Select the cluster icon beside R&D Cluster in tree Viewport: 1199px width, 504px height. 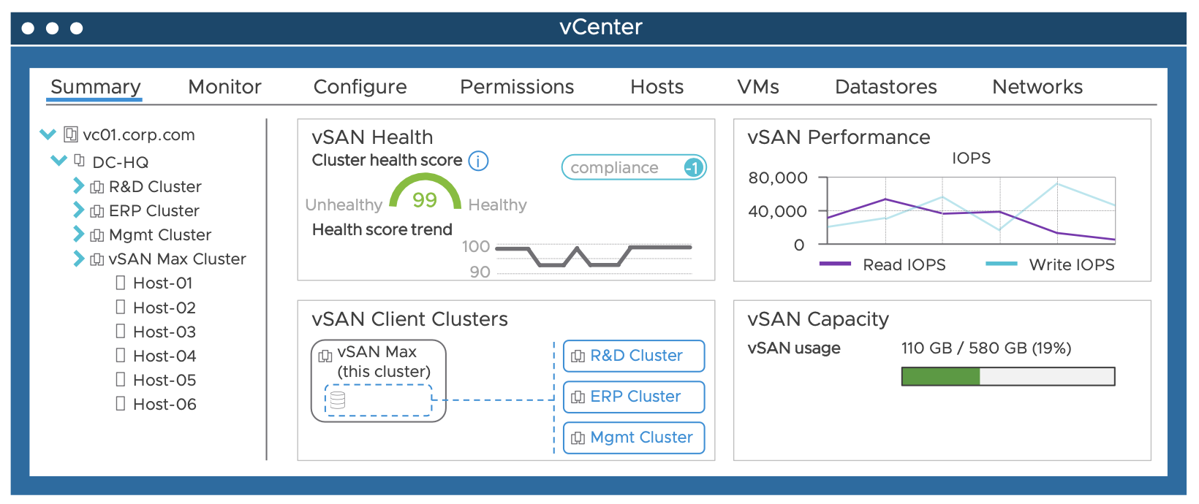pos(96,186)
